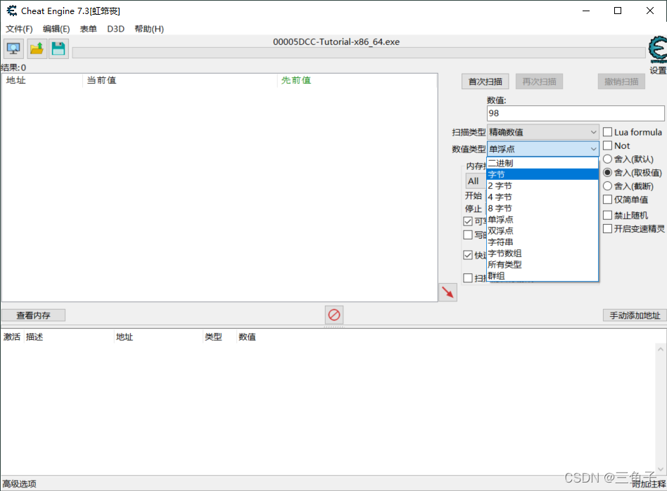Click the 数值 column header in address table
This screenshot has width=667, height=491.
coord(247,337)
